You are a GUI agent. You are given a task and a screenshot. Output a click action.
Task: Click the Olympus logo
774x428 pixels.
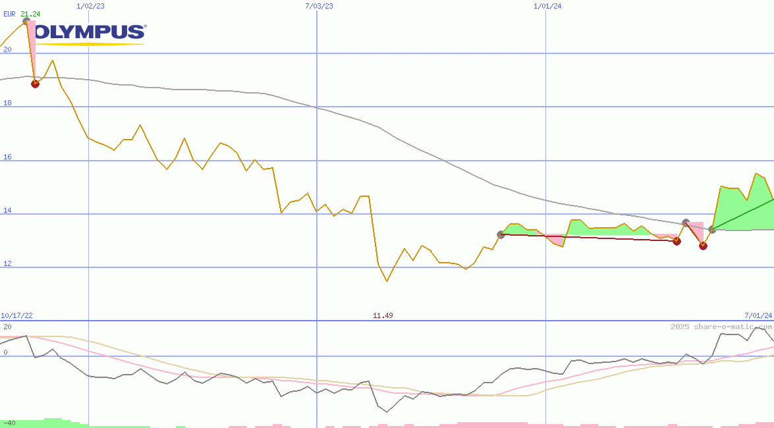(89, 34)
